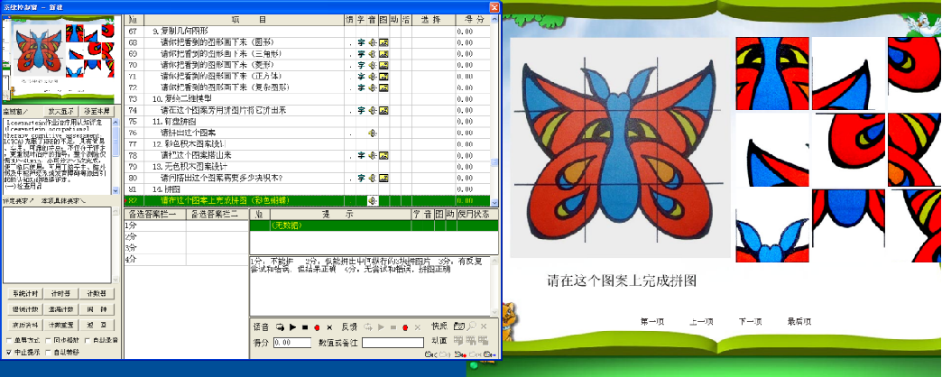
Task: Stop the 语音 voice playback
Action: click(x=305, y=327)
